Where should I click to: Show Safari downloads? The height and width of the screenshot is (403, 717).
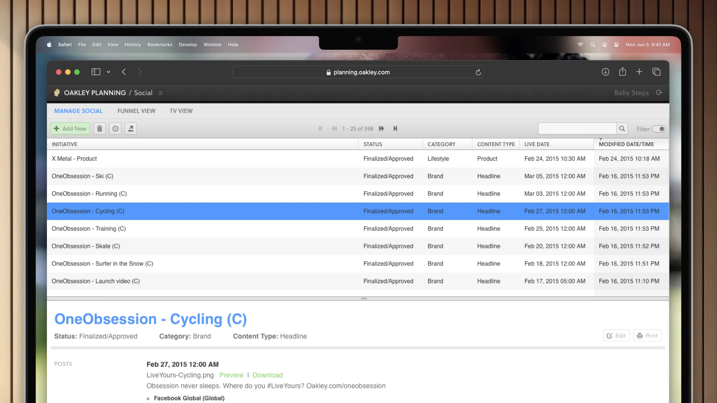[x=605, y=72]
